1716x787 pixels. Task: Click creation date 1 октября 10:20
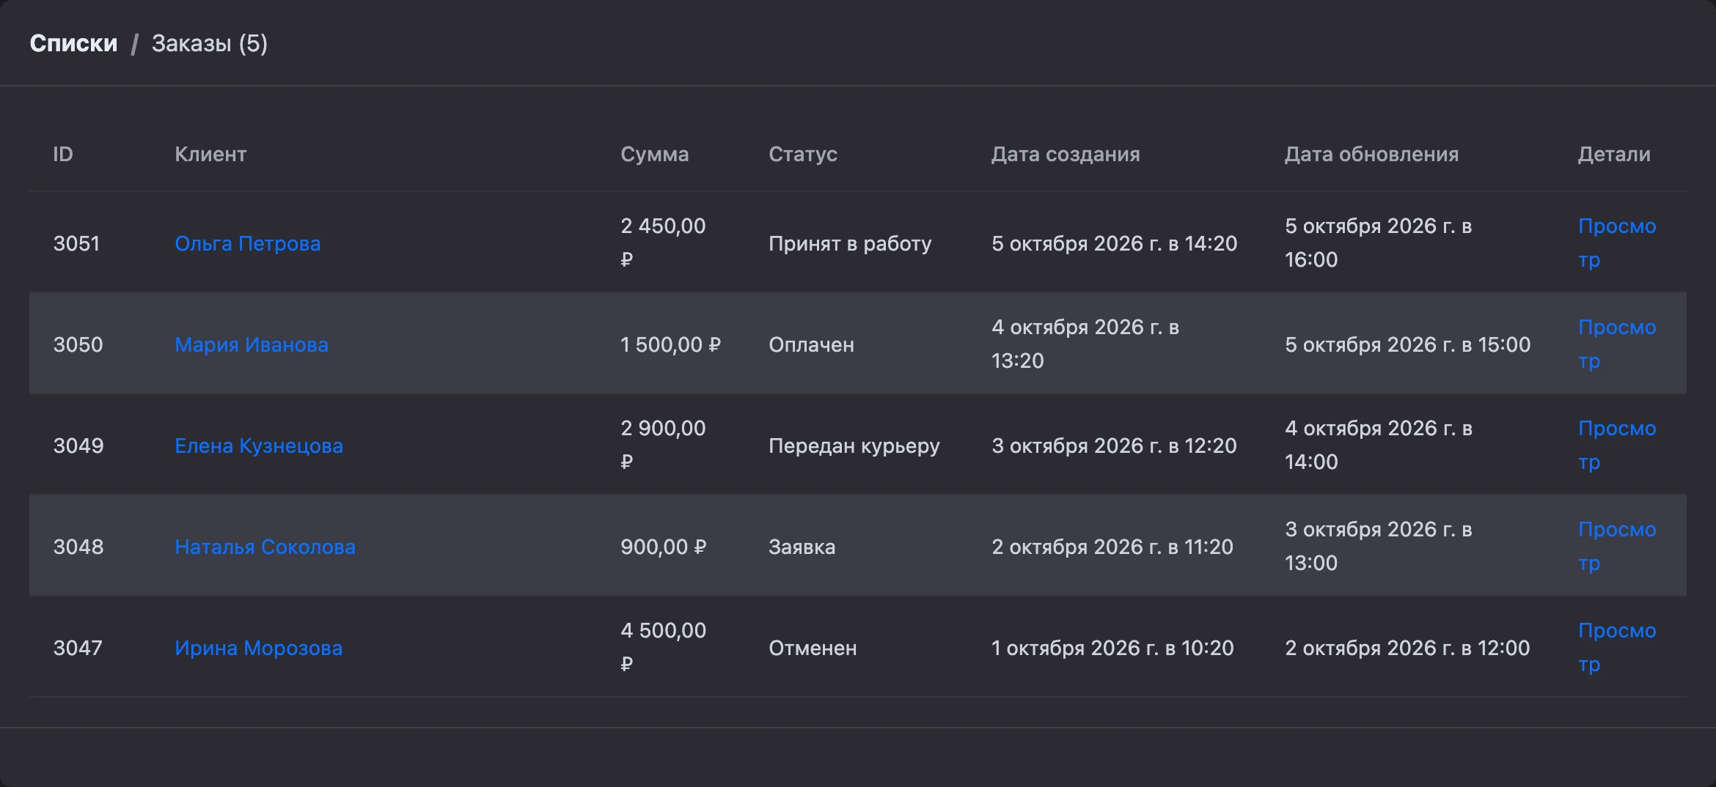[x=1112, y=648]
